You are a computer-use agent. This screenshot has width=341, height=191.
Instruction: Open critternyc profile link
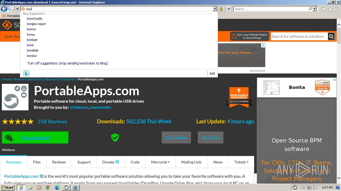coord(79,107)
